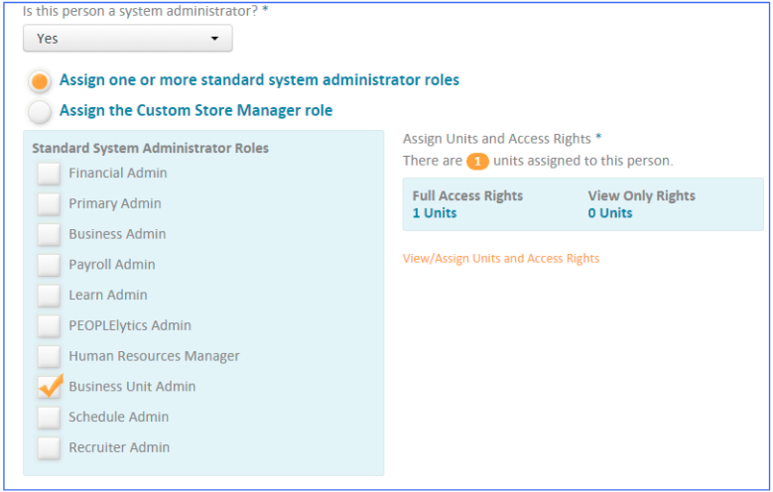Check the Financial Admin checkbox
Screen dimensions: 773x492
pos(49,174)
